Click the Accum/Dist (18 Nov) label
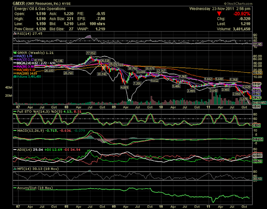This screenshot has height=209, width=267. pyautogui.click(x=35, y=188)
